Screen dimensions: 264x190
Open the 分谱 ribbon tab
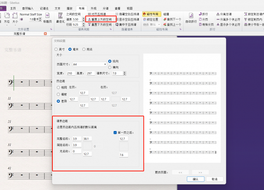[106, 8]
